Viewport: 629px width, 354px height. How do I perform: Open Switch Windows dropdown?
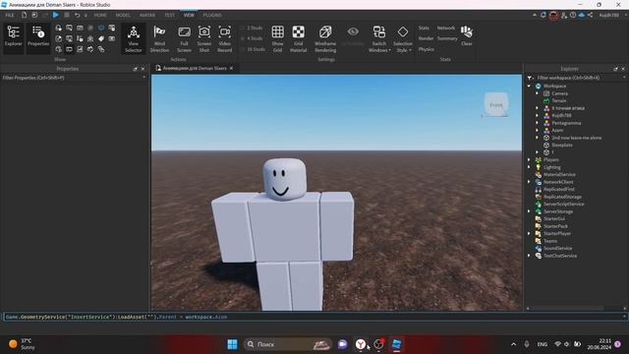pyautogui.click(x=379, y=38)
